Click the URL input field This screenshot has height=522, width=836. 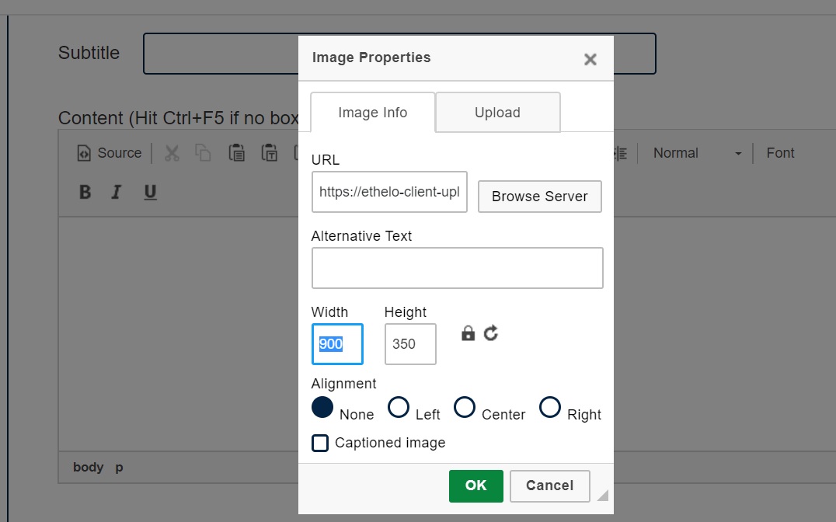[x=389, y=192]
